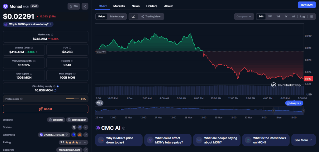Toggle Log scale on the chart
This screenshot has width=319, height=152.
(302, 16)
